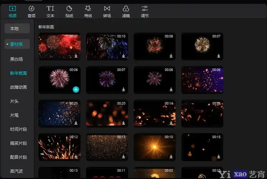This screenshot has height=179, width=267.
Task: Open the 特效 effects tab
Action: coord(88,11)
